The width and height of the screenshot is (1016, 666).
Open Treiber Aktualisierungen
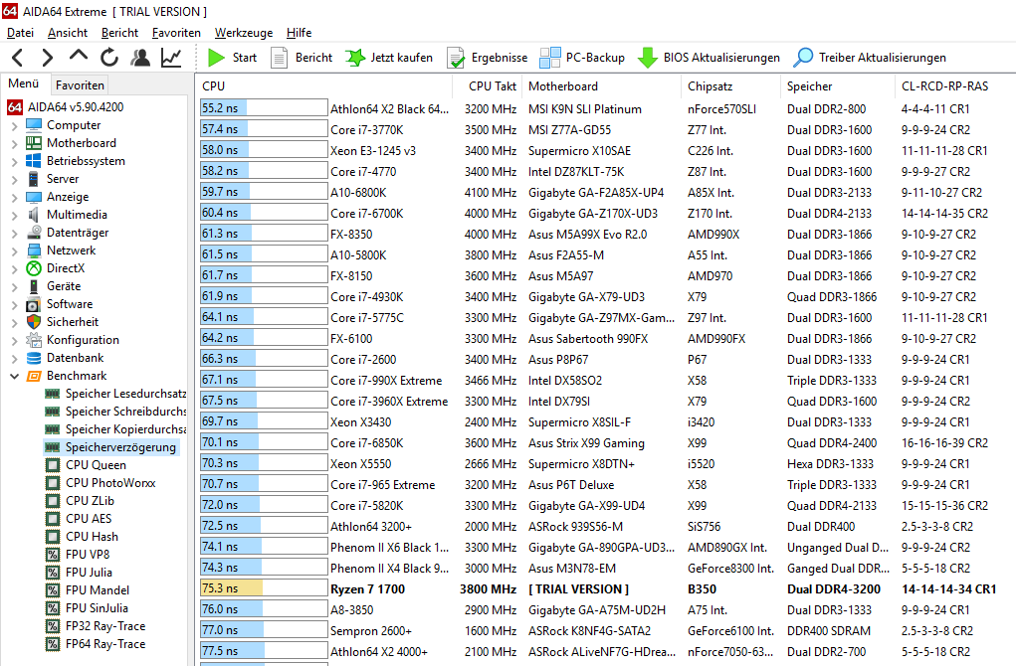pyautogui.click(x=869, y=58)
